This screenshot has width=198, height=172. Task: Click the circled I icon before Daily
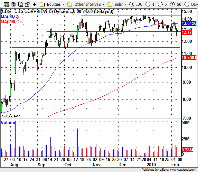[187, 5]
